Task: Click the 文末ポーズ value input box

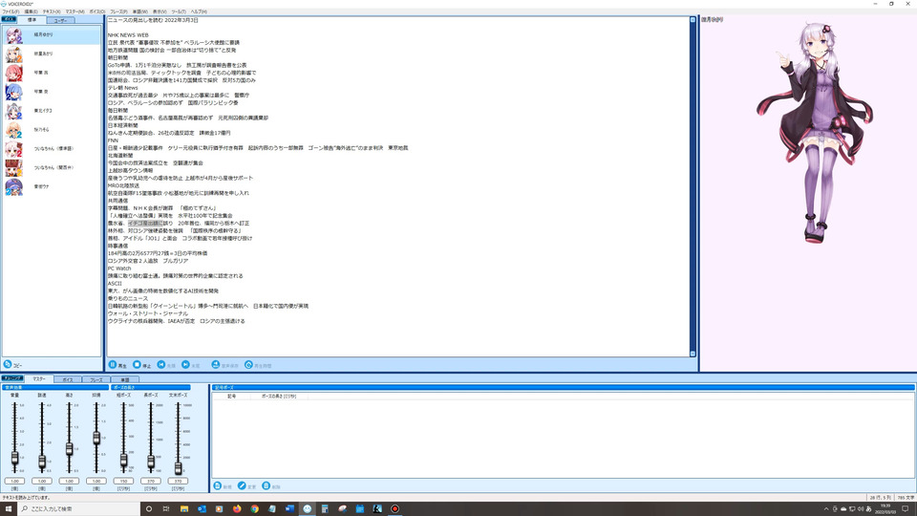Action: (178, 481)
